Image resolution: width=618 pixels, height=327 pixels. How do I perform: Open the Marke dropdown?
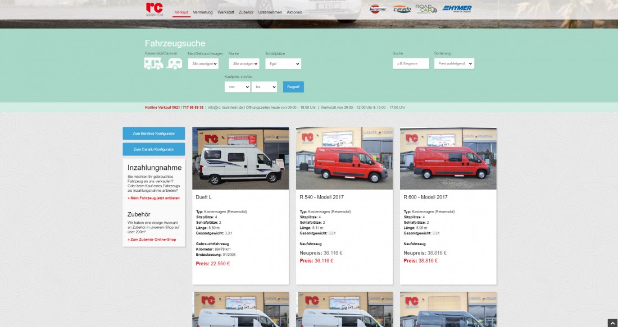[x=244, y=64]
